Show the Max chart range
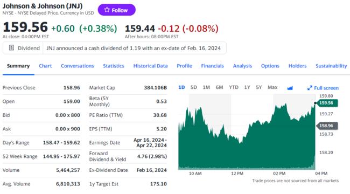Viewport: 350px width, 194px height. point(272,87)
